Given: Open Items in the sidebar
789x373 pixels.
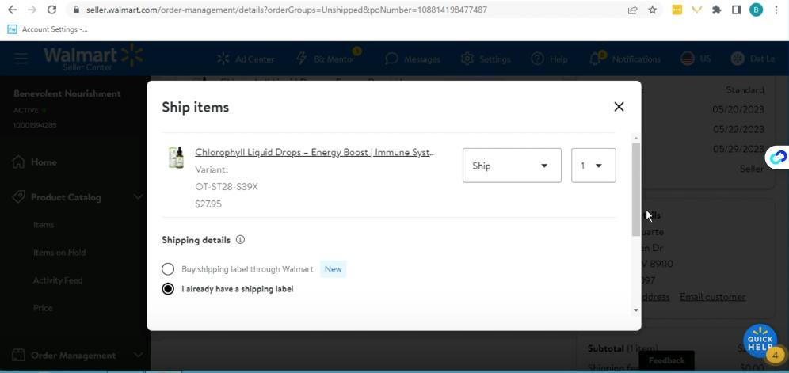Looking at the screenshot, I should (x=44, y=225).
